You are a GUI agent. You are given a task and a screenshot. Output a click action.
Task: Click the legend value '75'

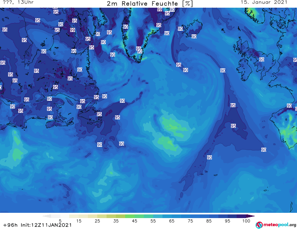[x=190, y=221]
